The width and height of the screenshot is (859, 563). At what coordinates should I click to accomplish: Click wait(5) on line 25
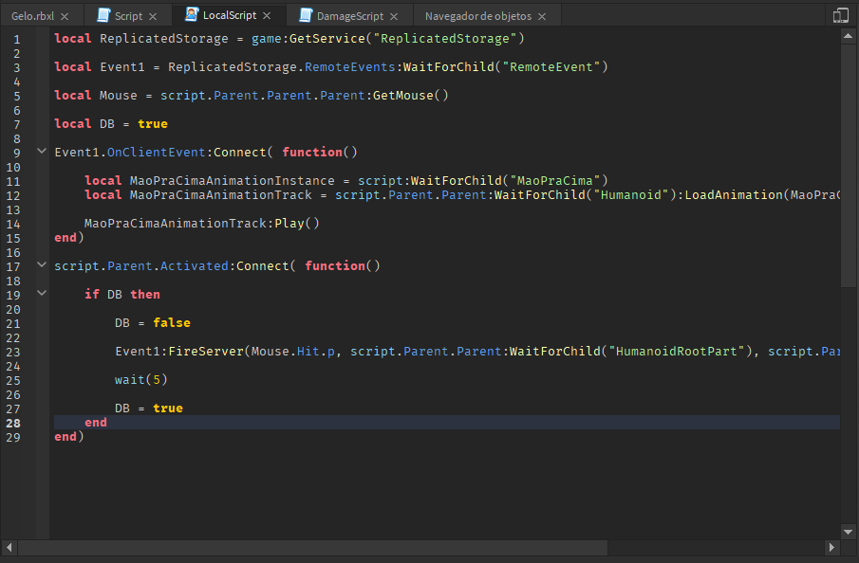coord(140,380)
